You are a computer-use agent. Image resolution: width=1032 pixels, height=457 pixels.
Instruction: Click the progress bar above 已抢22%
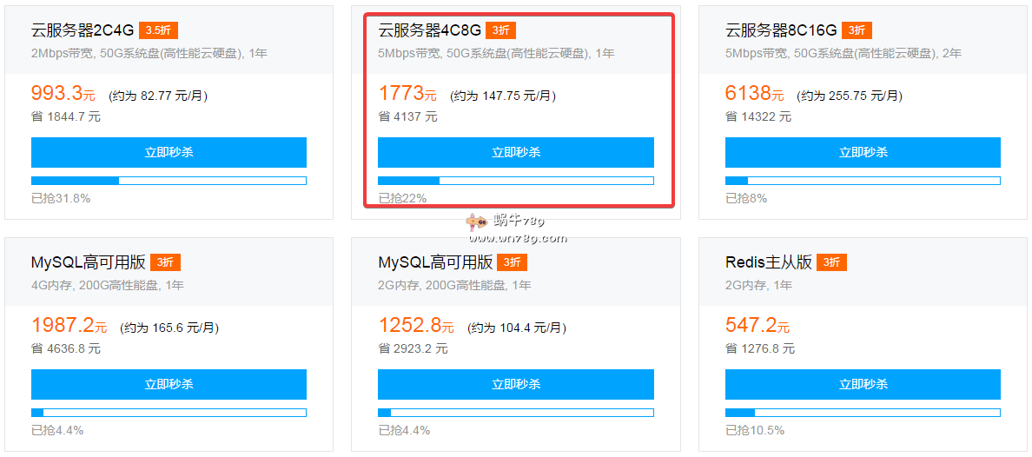[x=515, y=181]
